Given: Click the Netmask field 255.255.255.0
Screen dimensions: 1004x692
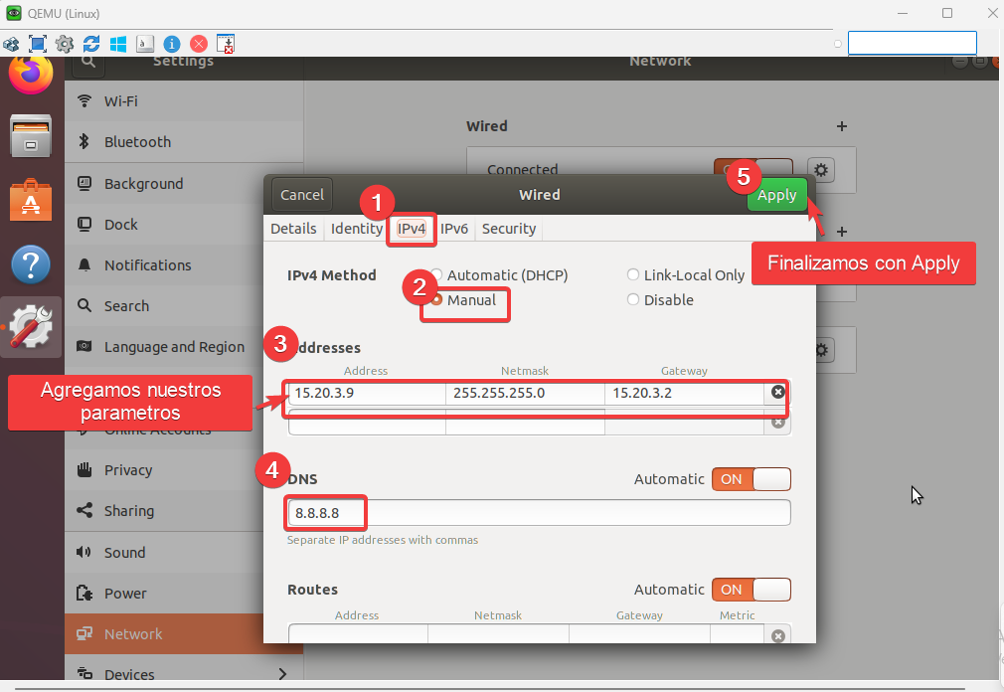Looking at the screenshot, I should (x=524, y=393).
